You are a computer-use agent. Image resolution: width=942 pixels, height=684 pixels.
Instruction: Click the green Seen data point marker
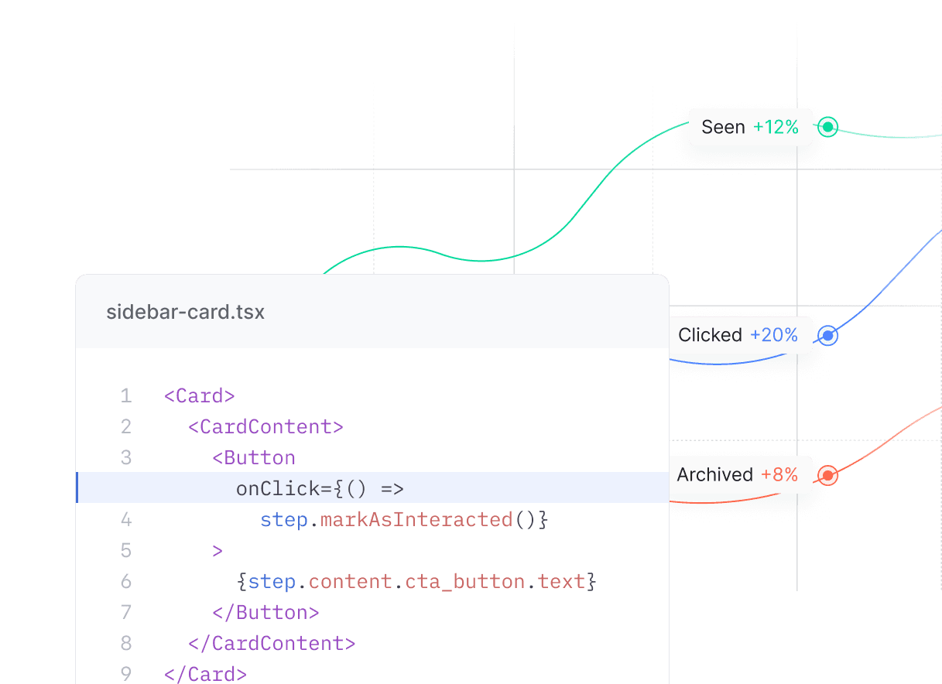point(828,127)
